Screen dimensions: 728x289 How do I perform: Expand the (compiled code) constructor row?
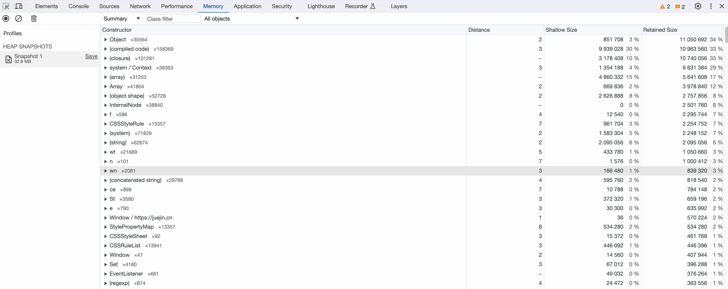pyautogui.click(x=105, y=49)
